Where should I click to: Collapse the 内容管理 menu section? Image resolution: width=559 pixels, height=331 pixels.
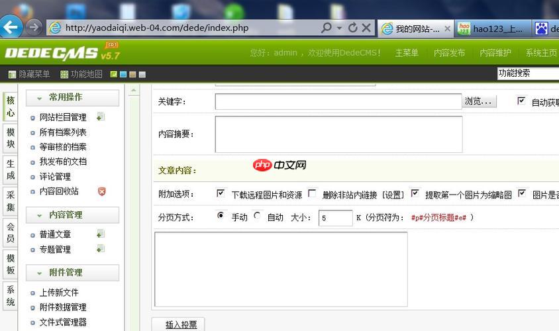(x=72, y=215)
